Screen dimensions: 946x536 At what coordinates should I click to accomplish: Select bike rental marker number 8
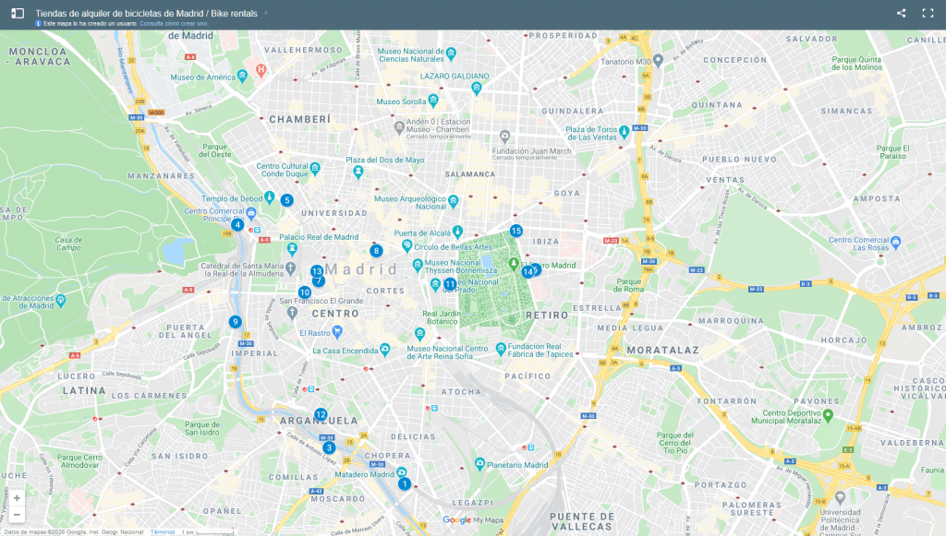pos(376,250)
